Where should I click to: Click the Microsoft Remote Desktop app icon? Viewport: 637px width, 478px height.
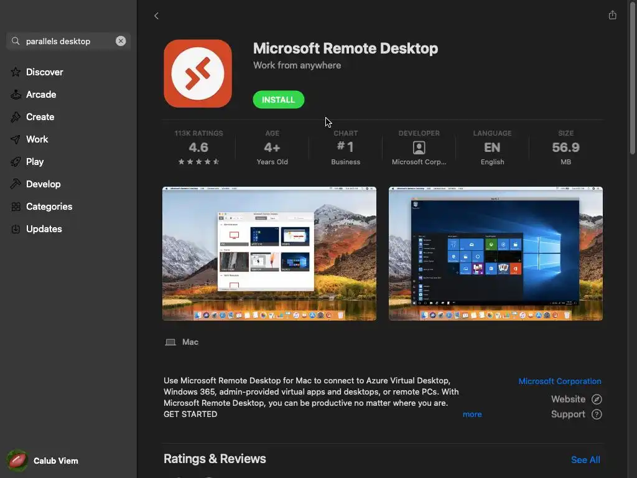pos(198,73)
